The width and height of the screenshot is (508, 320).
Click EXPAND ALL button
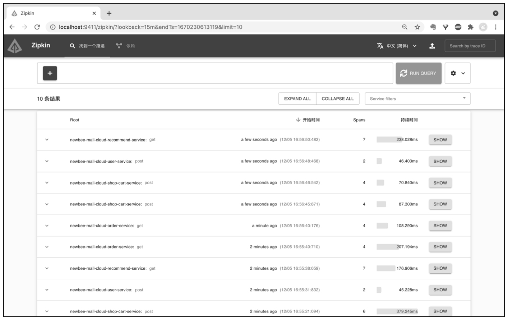(297, 99)
